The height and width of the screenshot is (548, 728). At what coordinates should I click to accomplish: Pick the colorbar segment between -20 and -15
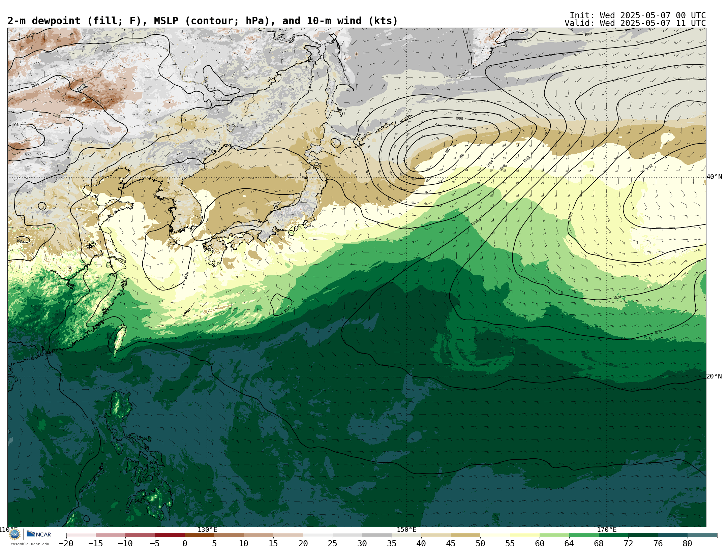[81, 535]
